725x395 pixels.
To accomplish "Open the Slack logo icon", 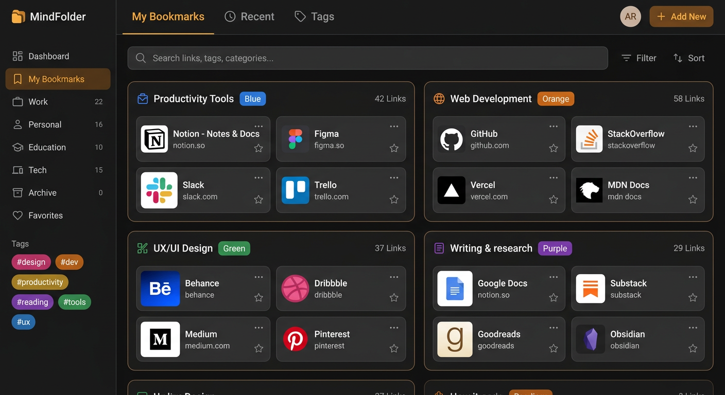I will point(159,190).
